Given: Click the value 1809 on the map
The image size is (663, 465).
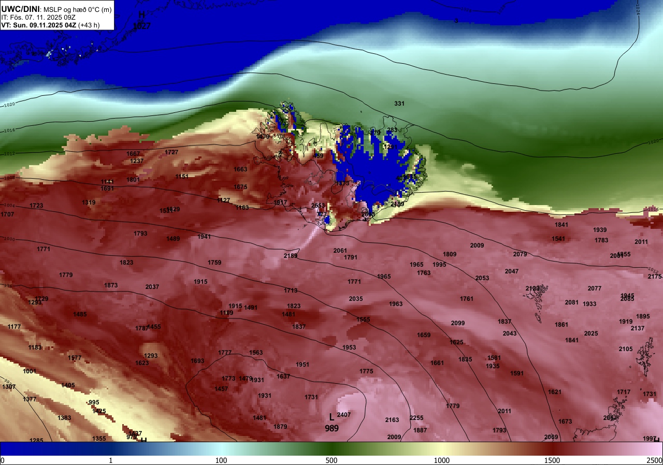Looking at the screenshot, I should point(450,254).
